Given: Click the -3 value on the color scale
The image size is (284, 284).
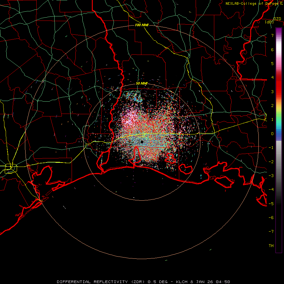Looking at the screenshot, I should click(x=271, y=176).
